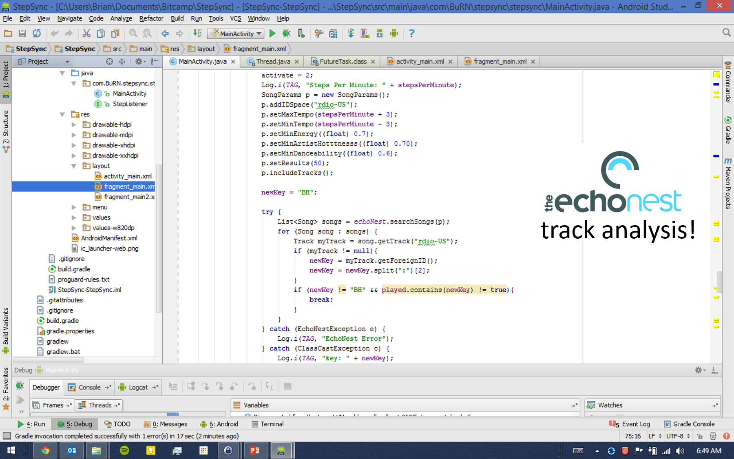Open the Analyze menu
The height and width of the screenshot is (459, 734).
click(121, 18)
